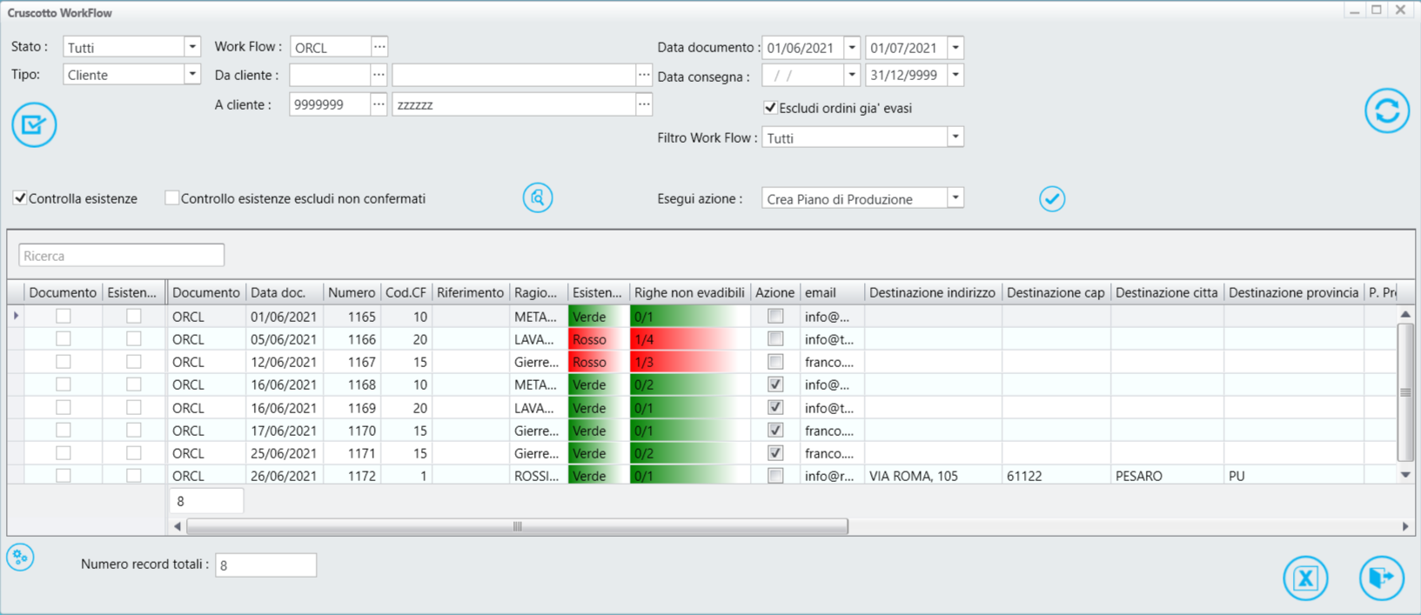Sort by the Data doc. column header
Image resolution: width=1421 pixels, height=615 pixels.
(x=278, y=293)
